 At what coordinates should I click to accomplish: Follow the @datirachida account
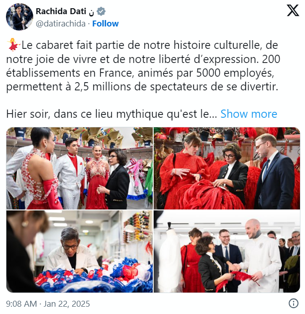105,24
